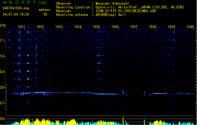
Task: Click the 0.8 kHz frequency axis label
Action: coord(3,87)
